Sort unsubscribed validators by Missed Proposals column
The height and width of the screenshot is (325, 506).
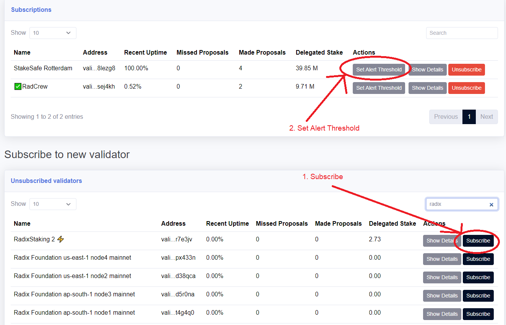(x=282, y=224)
